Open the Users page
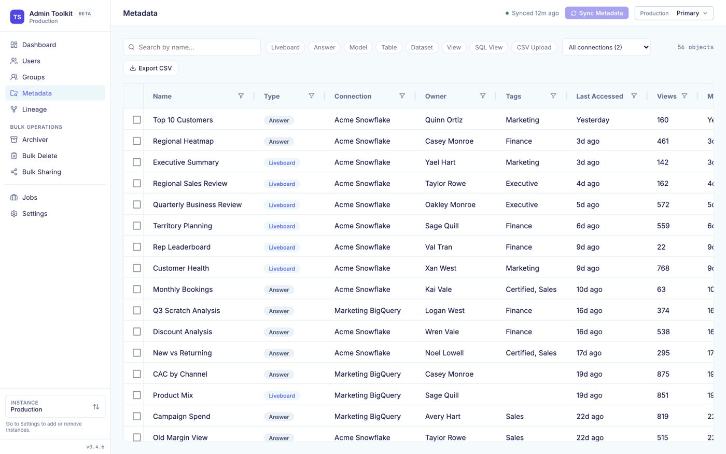The width and height of the screenshot is (726, 454). [x=55, y=61]
